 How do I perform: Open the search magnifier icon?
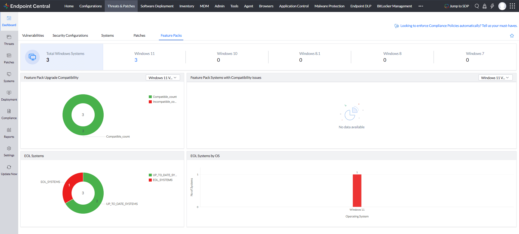point(477,6)
